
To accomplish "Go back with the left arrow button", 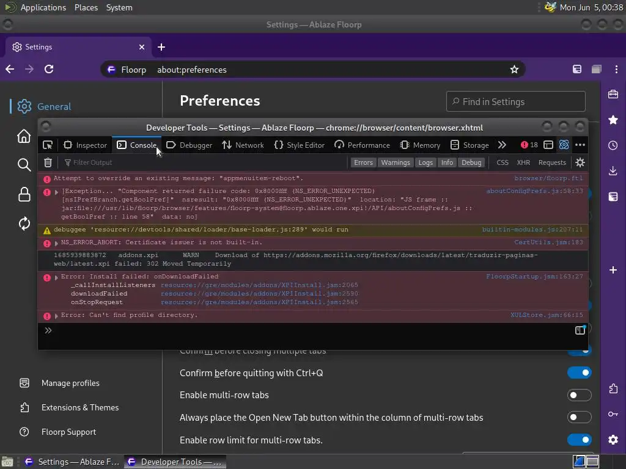I will coord(10,70).
